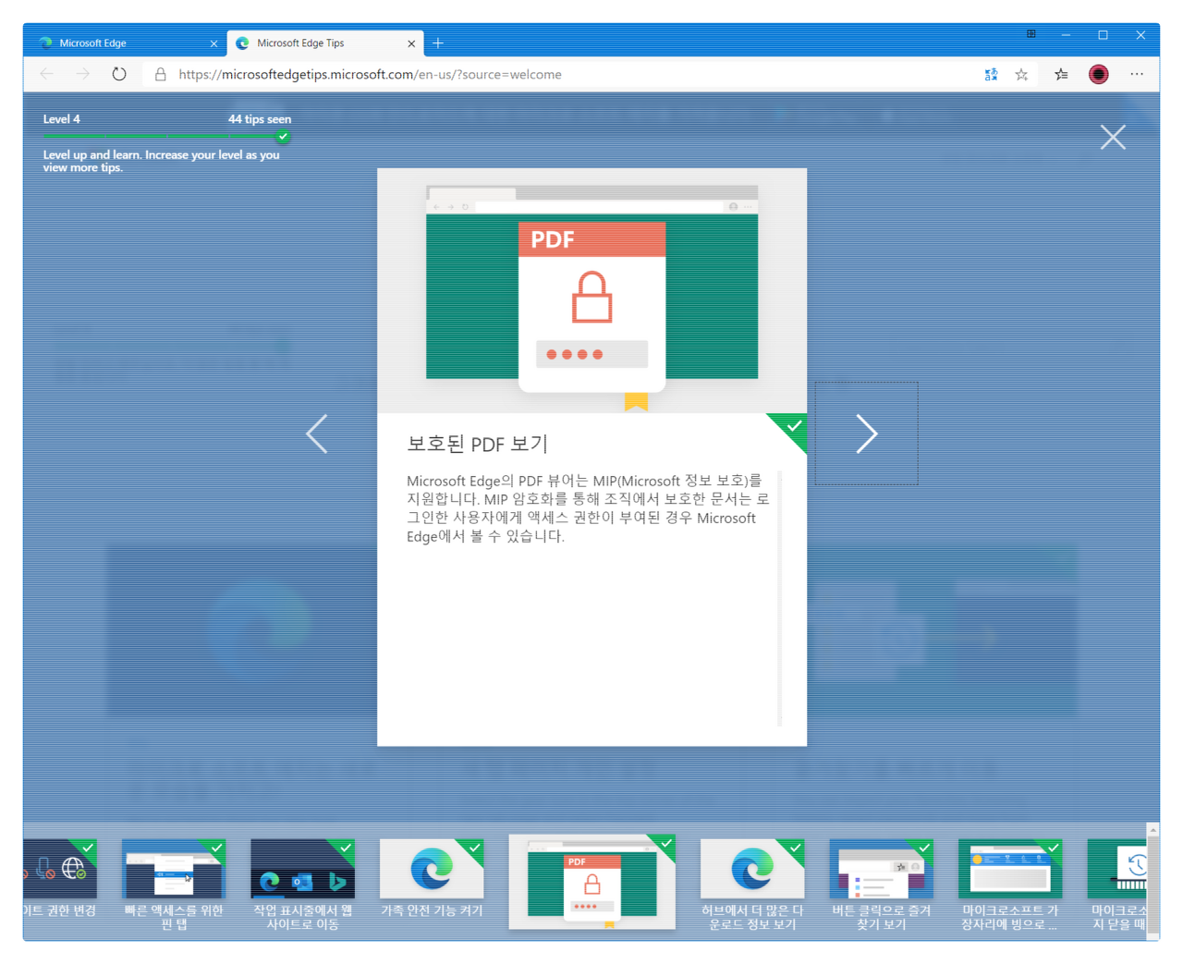Close the Microsoft Edge Tips tab
1183x964 pixels.
point(411,43)
